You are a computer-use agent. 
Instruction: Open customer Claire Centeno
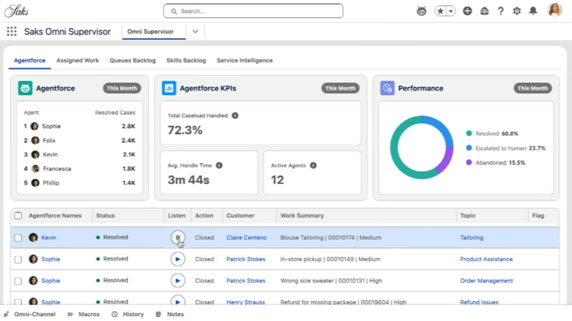coord(247,237)
